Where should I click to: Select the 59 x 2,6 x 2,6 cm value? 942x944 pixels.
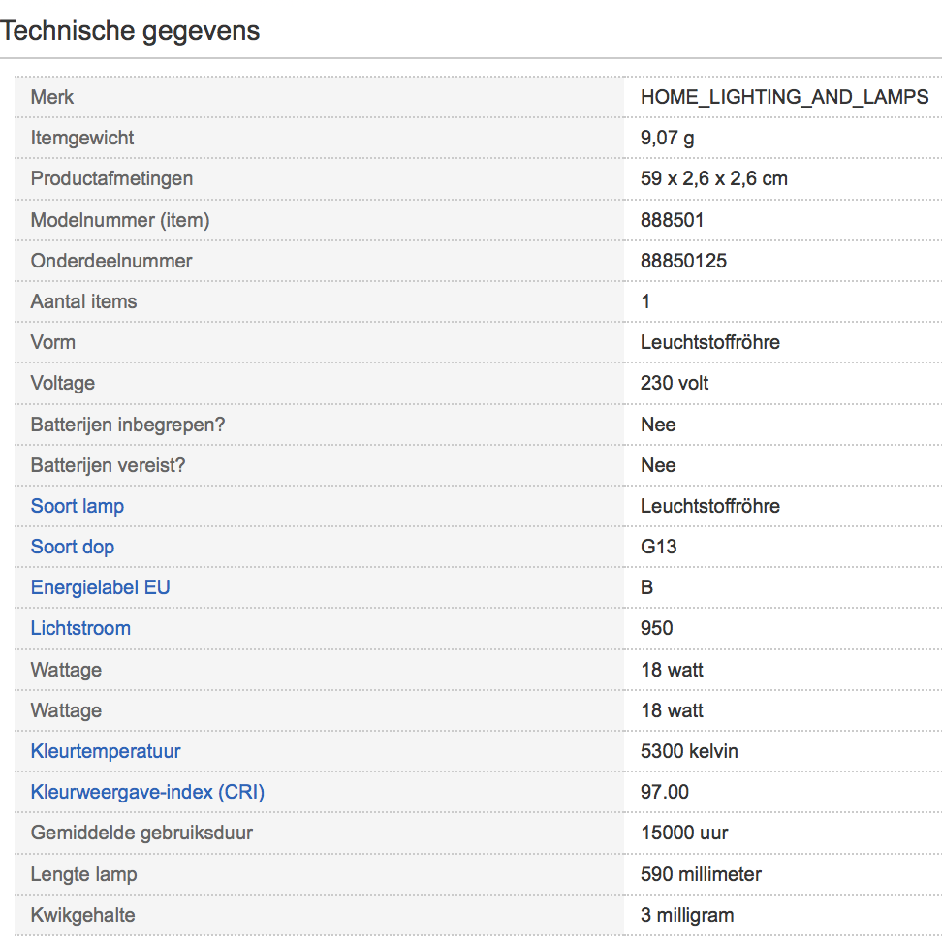[714, 178]
